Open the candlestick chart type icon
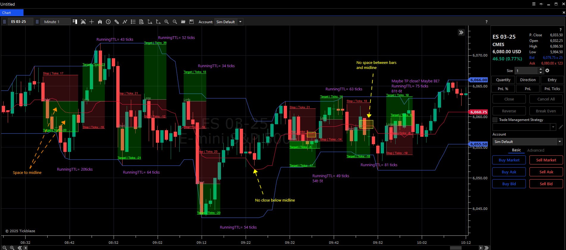566x250 pixels. (x=100, y=22)
